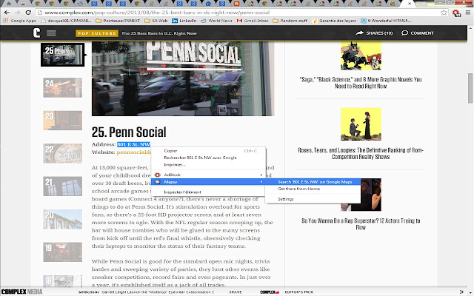
Task: Select bar thumbnail number 20
Action: tap(62, 219)
